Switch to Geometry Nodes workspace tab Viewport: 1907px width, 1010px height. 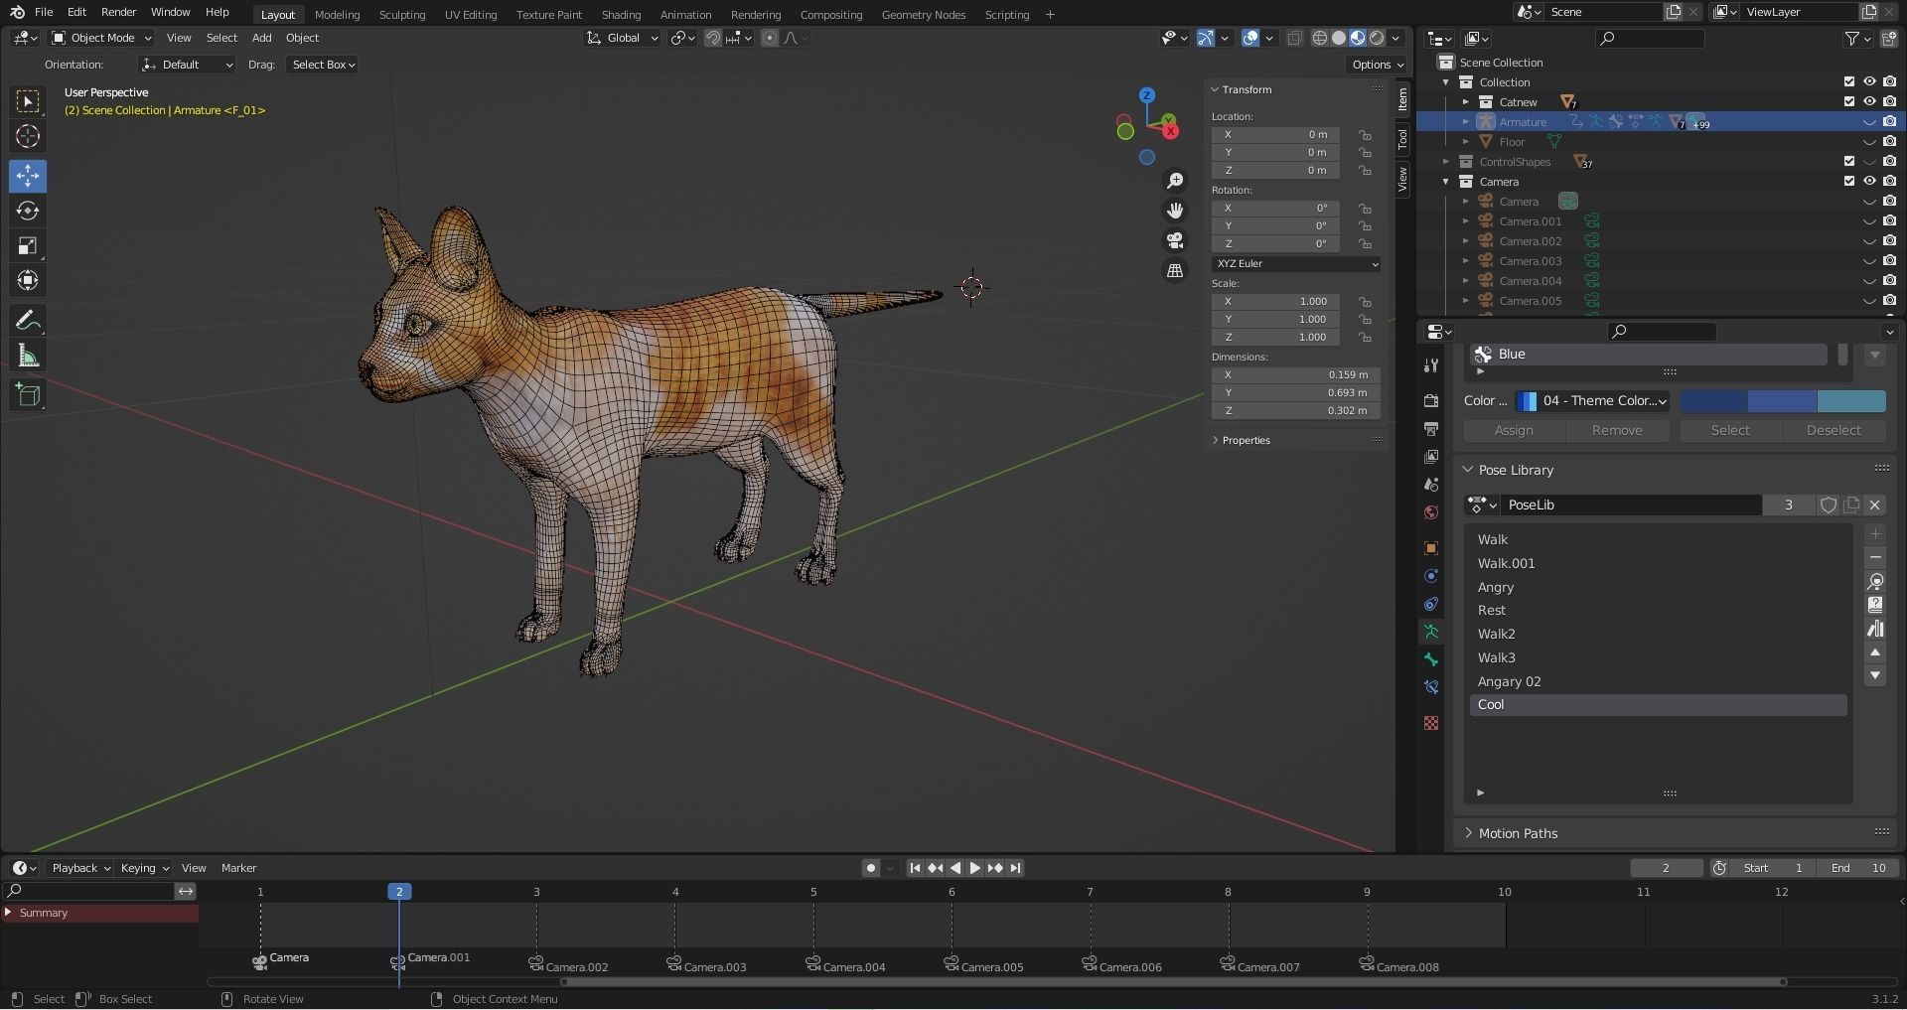924,15
